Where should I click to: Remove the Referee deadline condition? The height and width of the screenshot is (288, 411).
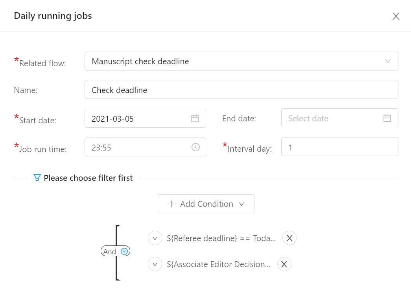coord(289,238)
